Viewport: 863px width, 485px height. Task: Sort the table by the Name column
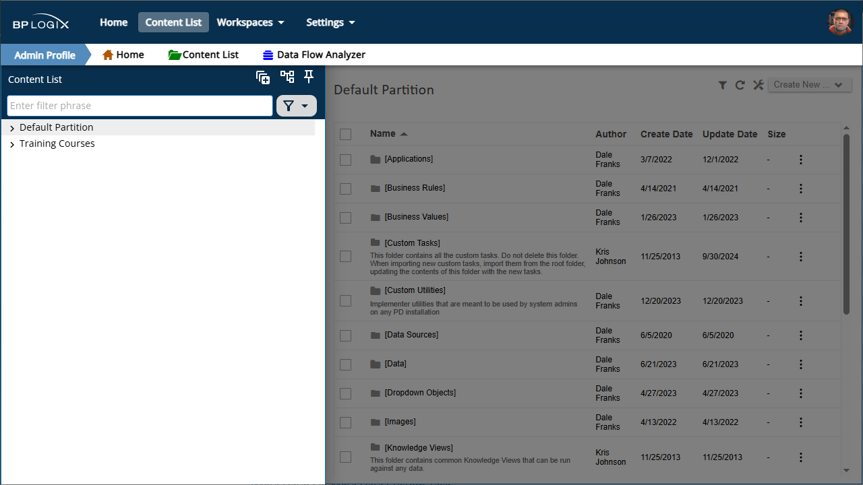click(383, 133)
